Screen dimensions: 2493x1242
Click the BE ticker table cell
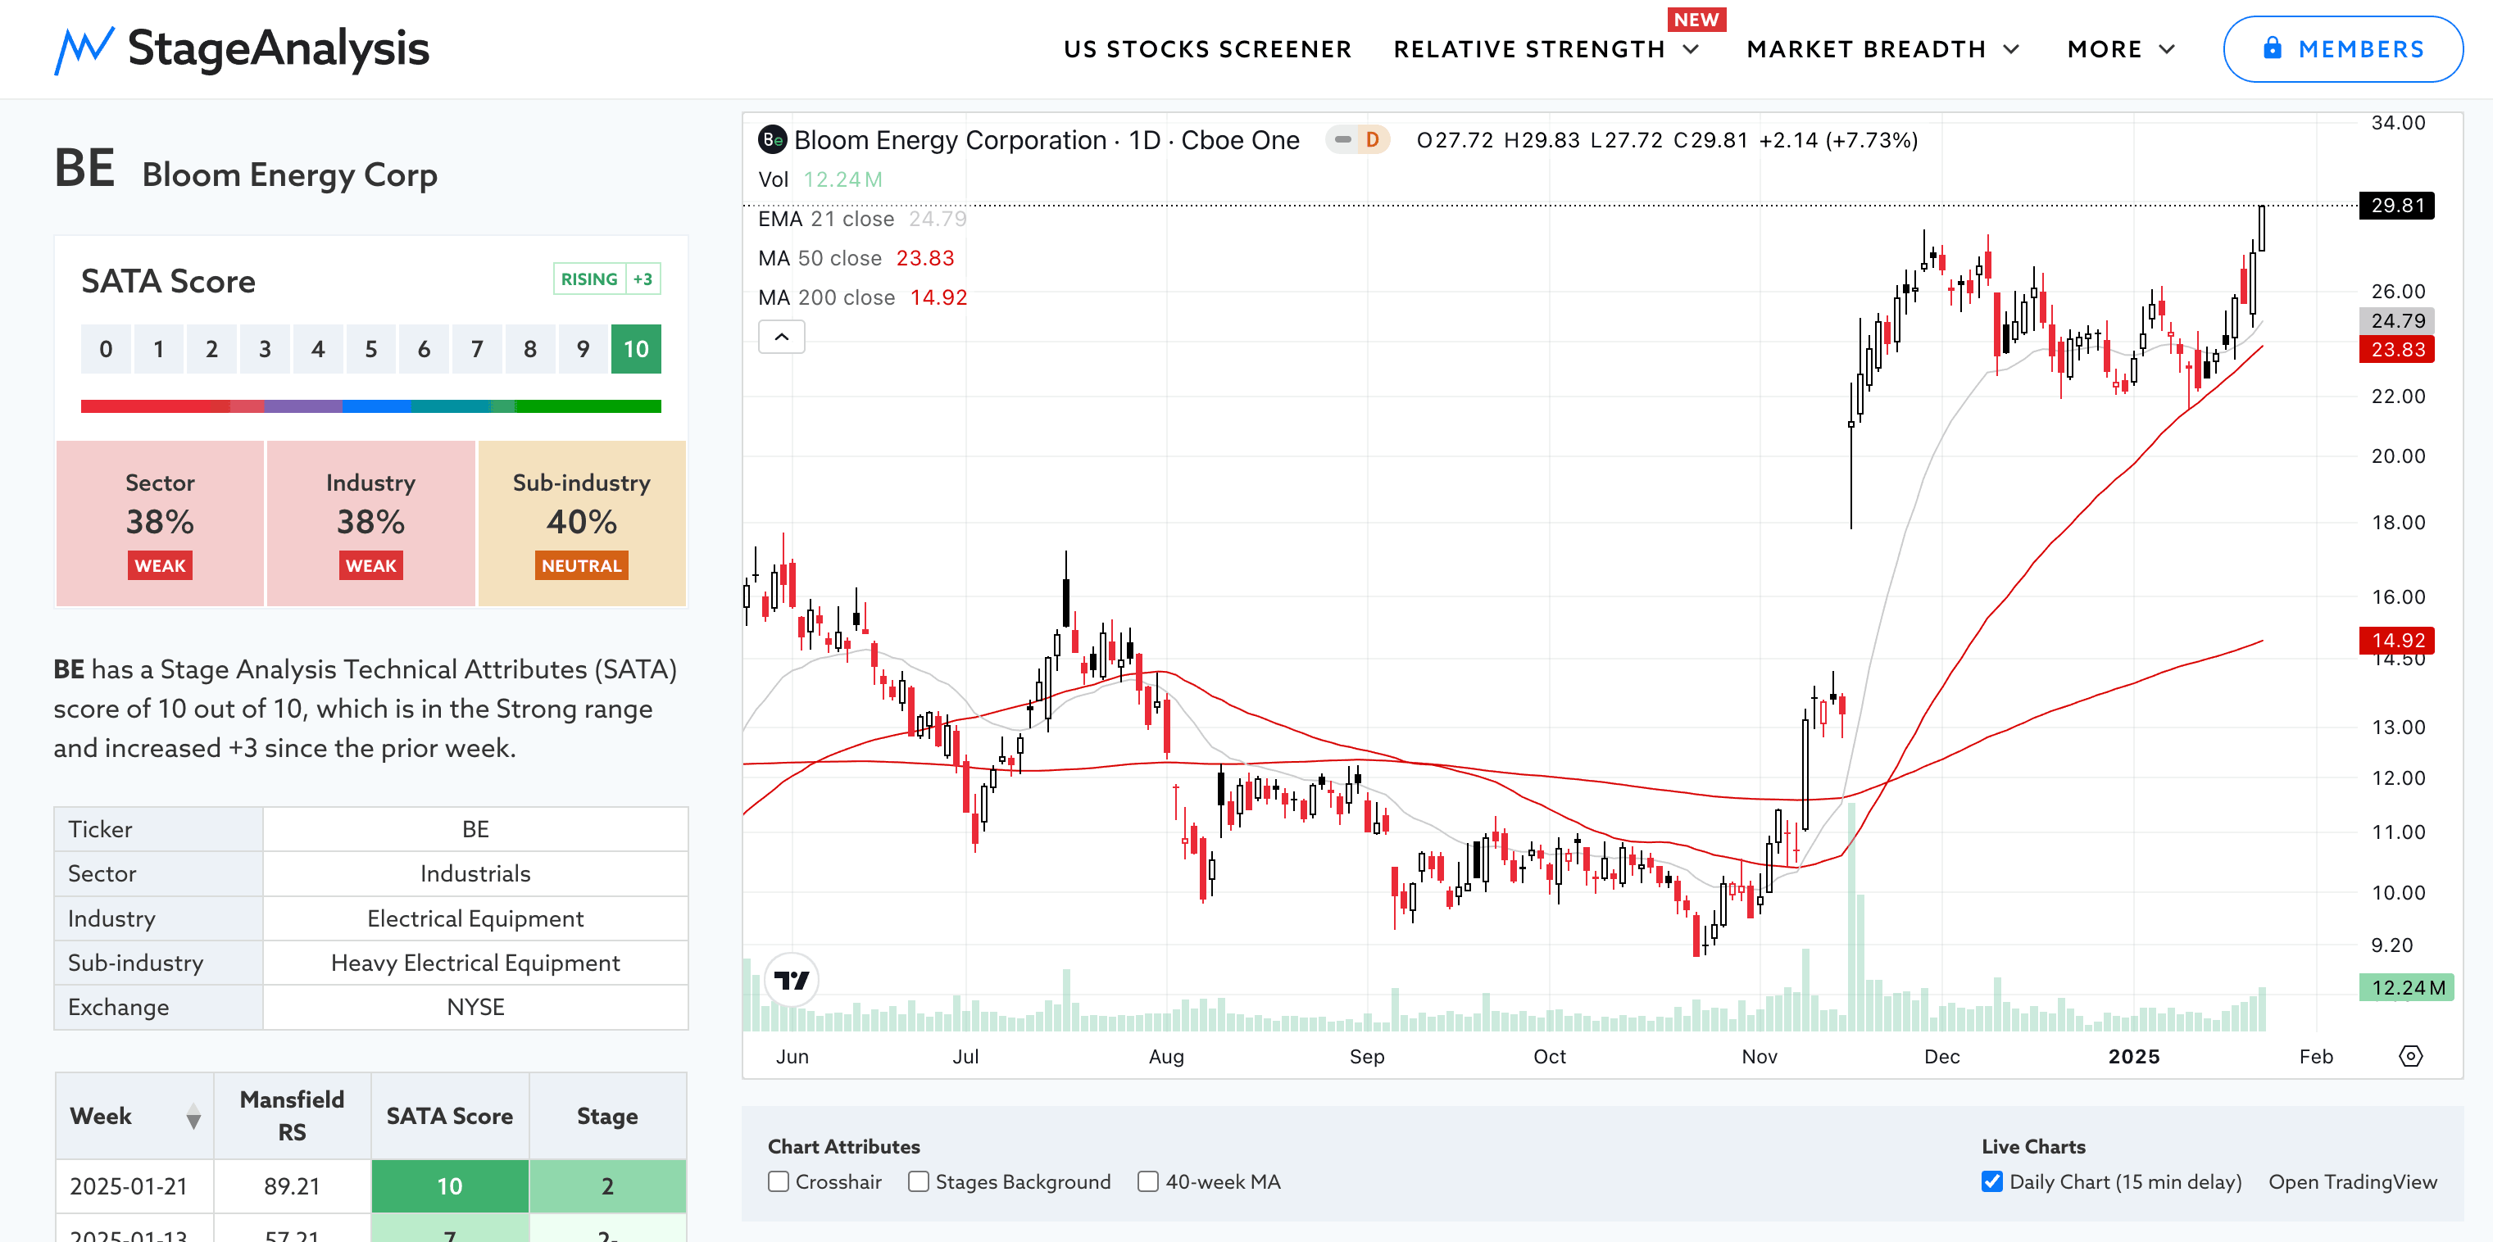click(475, 829)
